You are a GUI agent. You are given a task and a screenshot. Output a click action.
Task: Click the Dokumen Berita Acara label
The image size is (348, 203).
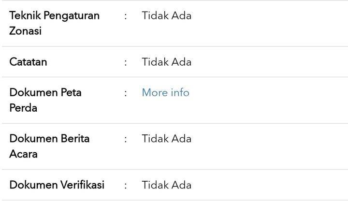click(49, 146)
